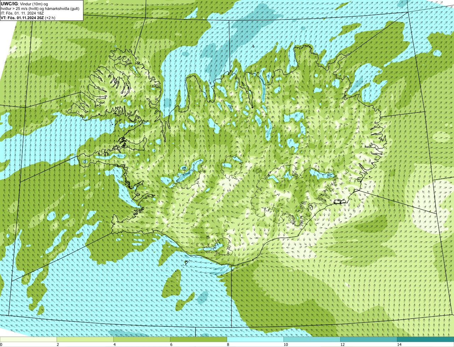Click the scale label '8'
This screenshot has height=347, width=454.
228,345
